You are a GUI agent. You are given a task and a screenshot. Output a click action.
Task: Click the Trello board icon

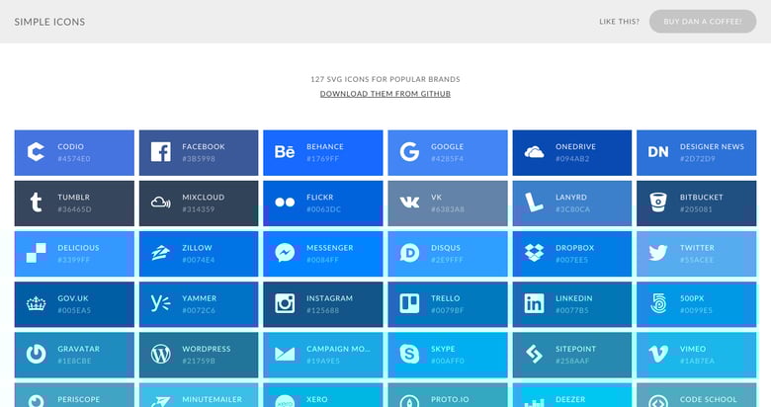pyautogui.click(x=409, y=304)
